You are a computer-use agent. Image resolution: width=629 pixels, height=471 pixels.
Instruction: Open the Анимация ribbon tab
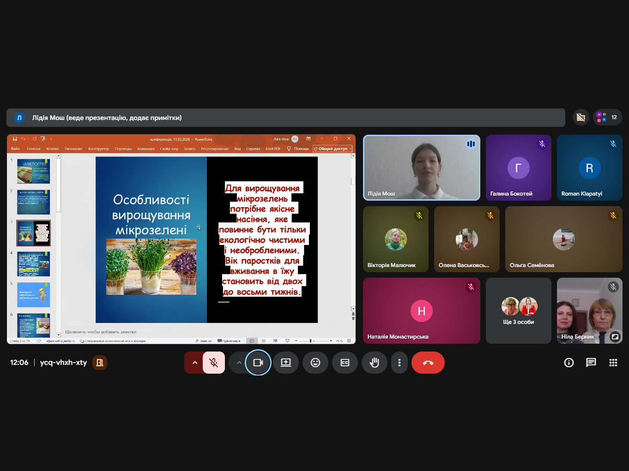tap(146, 149)
